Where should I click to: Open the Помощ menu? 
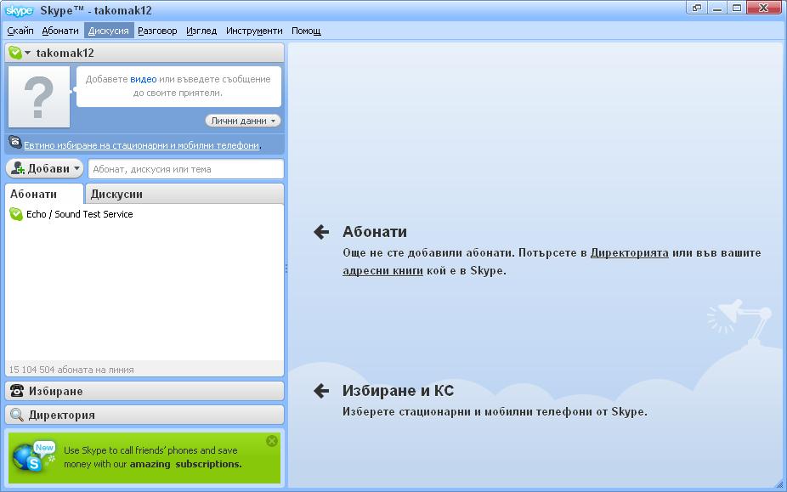(306, 31)
